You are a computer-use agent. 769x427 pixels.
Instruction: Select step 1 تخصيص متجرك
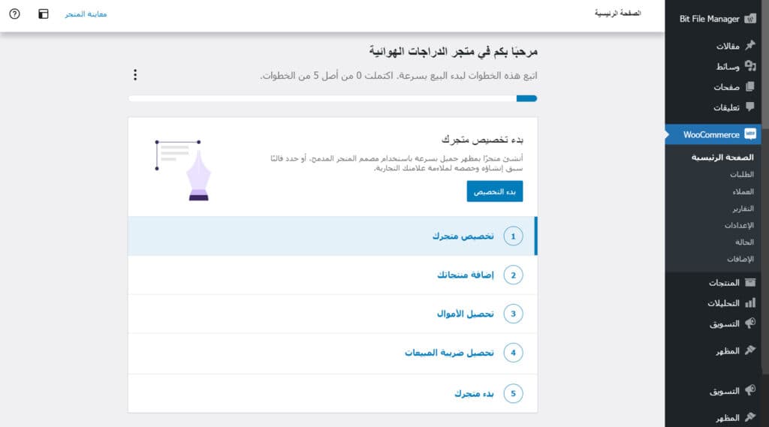click(x=332, y=236)
